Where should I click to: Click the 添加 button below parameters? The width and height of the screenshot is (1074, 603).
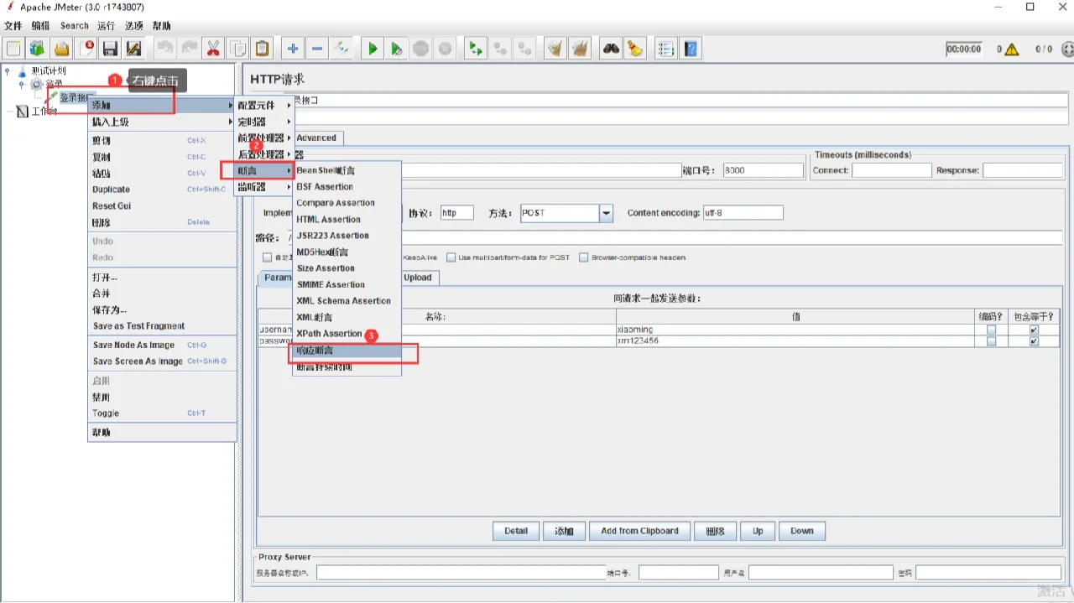[x=564, y=531]
